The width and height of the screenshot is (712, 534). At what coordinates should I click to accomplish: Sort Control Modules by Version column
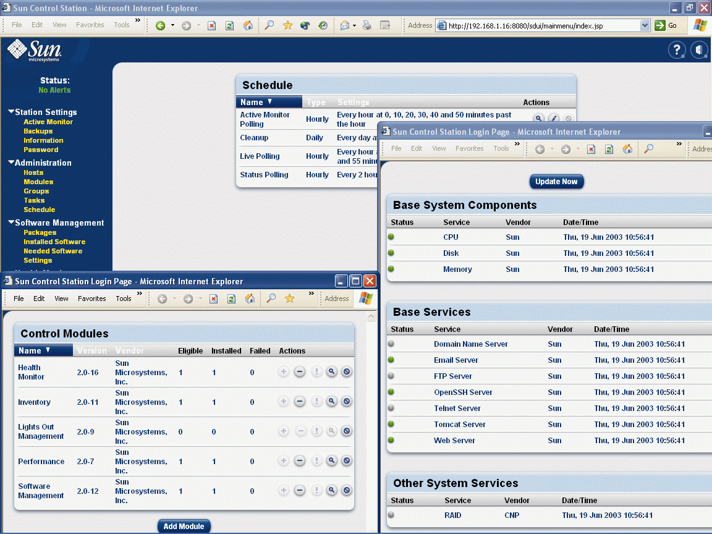click(91, 350)
